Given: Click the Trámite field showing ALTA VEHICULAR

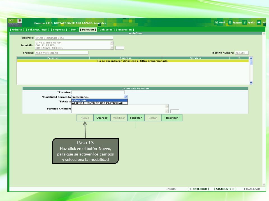Looking at the screenshot, I should [62, 53].
